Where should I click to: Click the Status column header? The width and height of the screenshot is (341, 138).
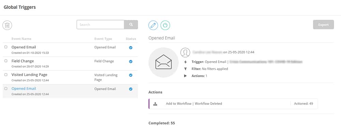click(131, 39)
